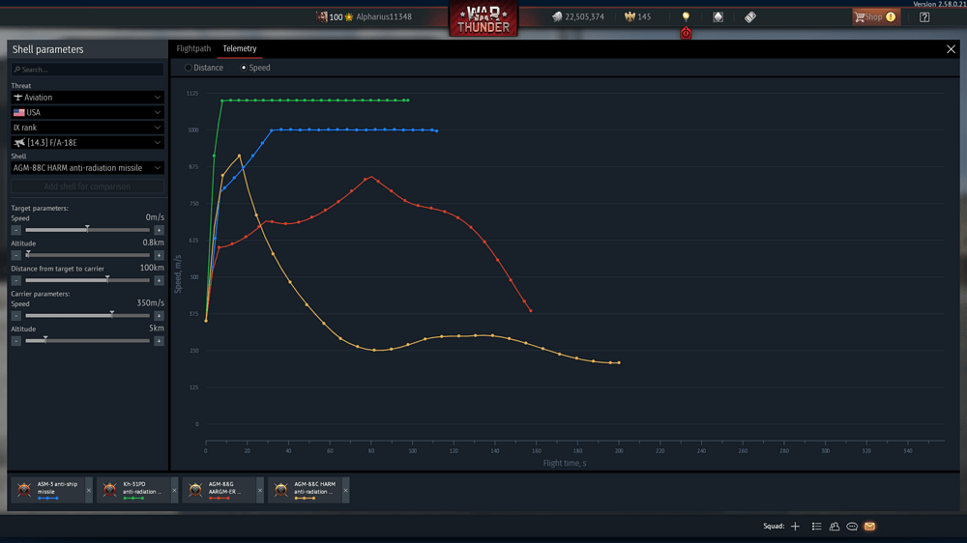Decrease distance to carrier with minus button
Viewport: 967px width, 543px height.
pos(16,280)
